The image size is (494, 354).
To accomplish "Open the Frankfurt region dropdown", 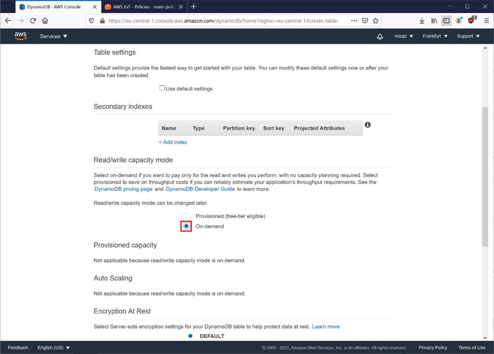I will coord(435,36).
